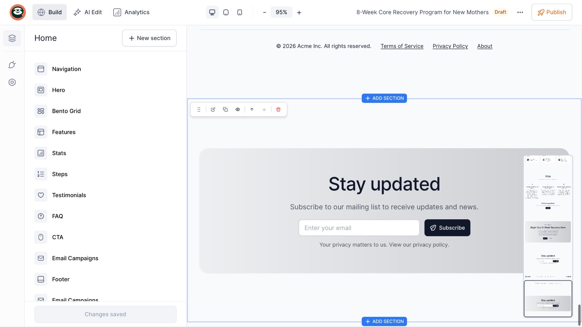Image resolution: width=582 pixels, height=327 pixels.
Task: Open the three-dots more options menu
Action: (520, 12)
